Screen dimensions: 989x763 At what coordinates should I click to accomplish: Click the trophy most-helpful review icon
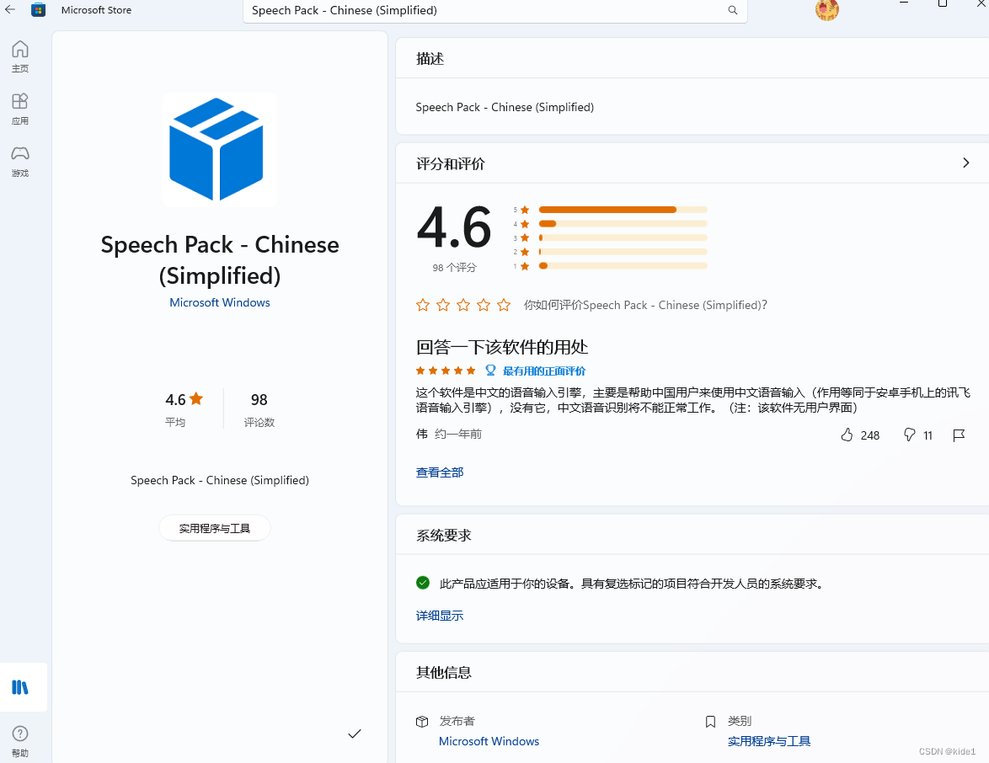(x=490, y=371)
